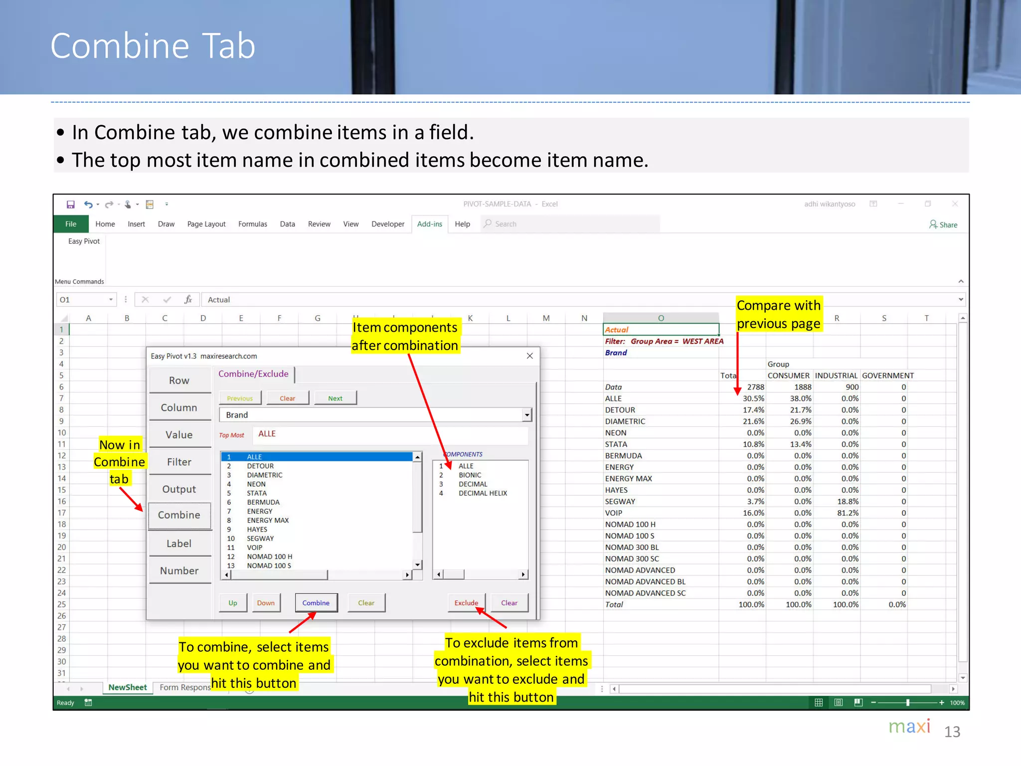Screen dimensions: 1021x766
Task: Click column header R
Action: click(x=837, y=318)
